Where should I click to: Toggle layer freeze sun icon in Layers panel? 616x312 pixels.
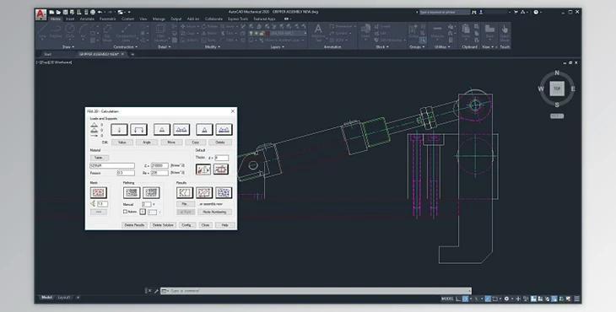pos(257,34)
